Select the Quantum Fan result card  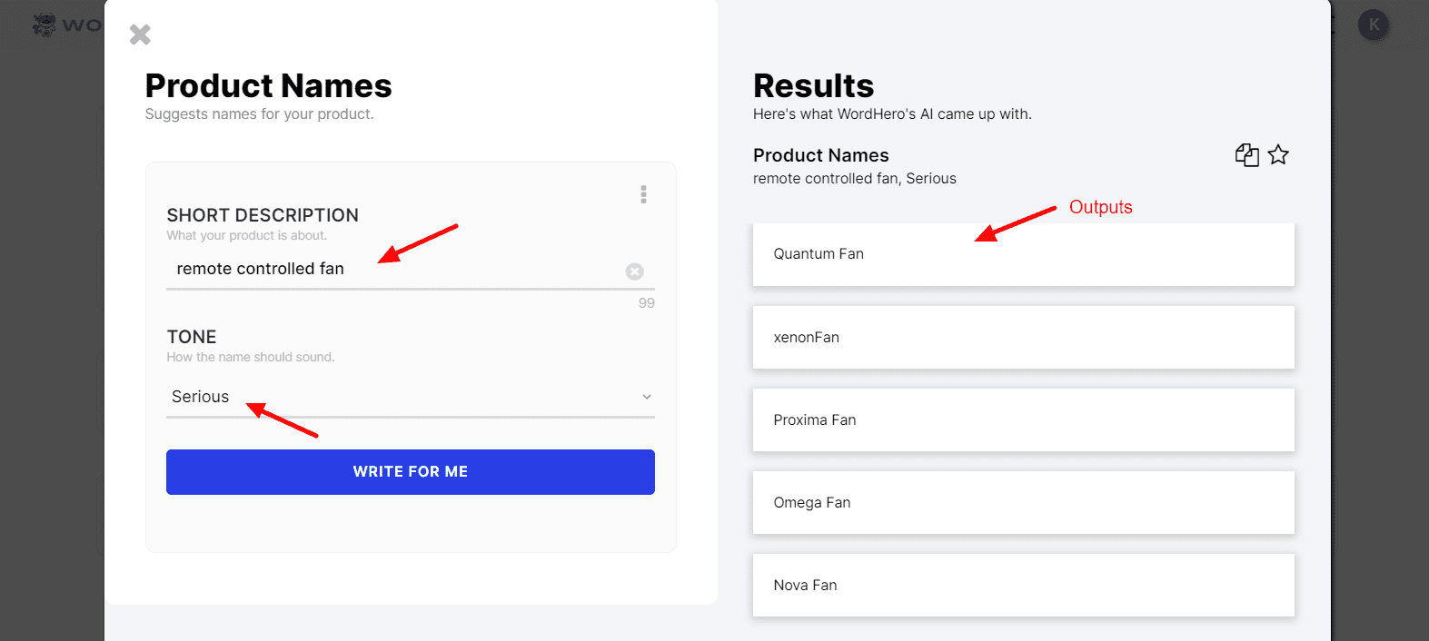coord(1024,254)
